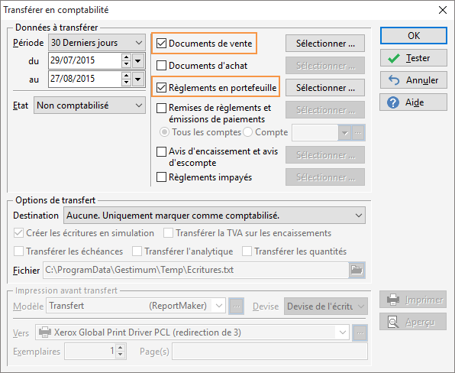Decrease the 'au' date with the down spinner
Viewport: 455px width, 373px height.
(126, 83)
